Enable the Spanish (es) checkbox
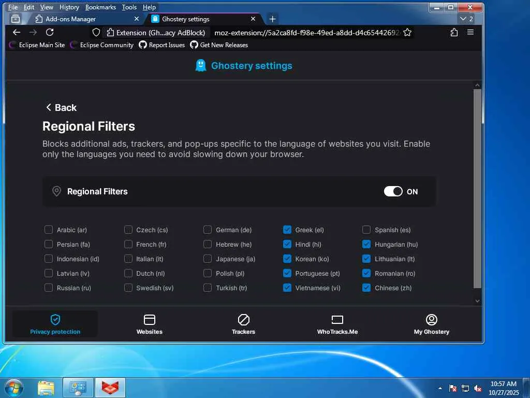530x398 pixels. [x=366, y=230]
